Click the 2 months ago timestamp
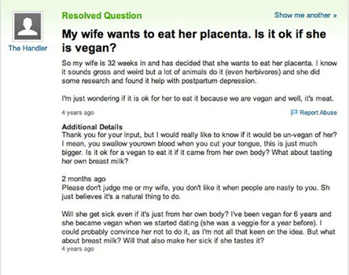This screenshot has width=349, height=275. (84, 179)
